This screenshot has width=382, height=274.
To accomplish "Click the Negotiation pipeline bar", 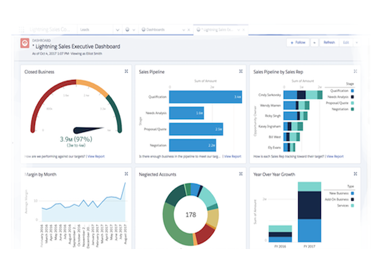I will pyautogui.click(x=193, y=145).
